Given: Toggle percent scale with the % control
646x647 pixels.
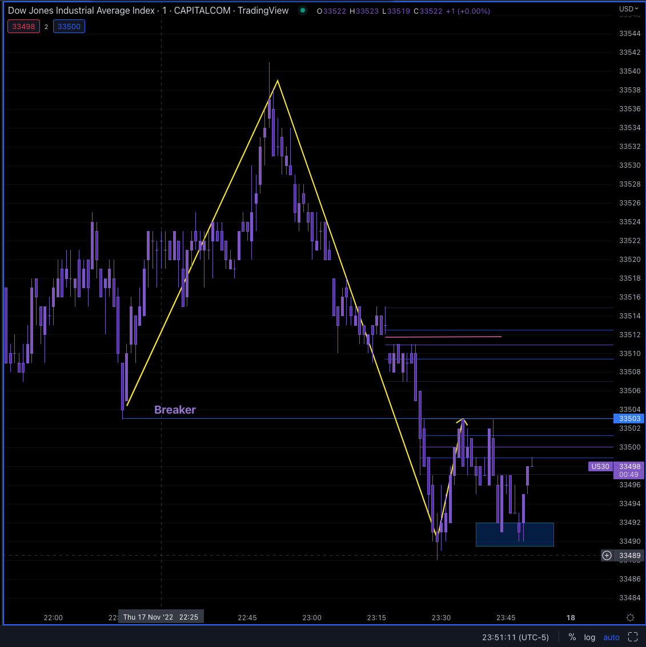Looking at the screenshot, I should pyautogui.click(x=572, y=637).
